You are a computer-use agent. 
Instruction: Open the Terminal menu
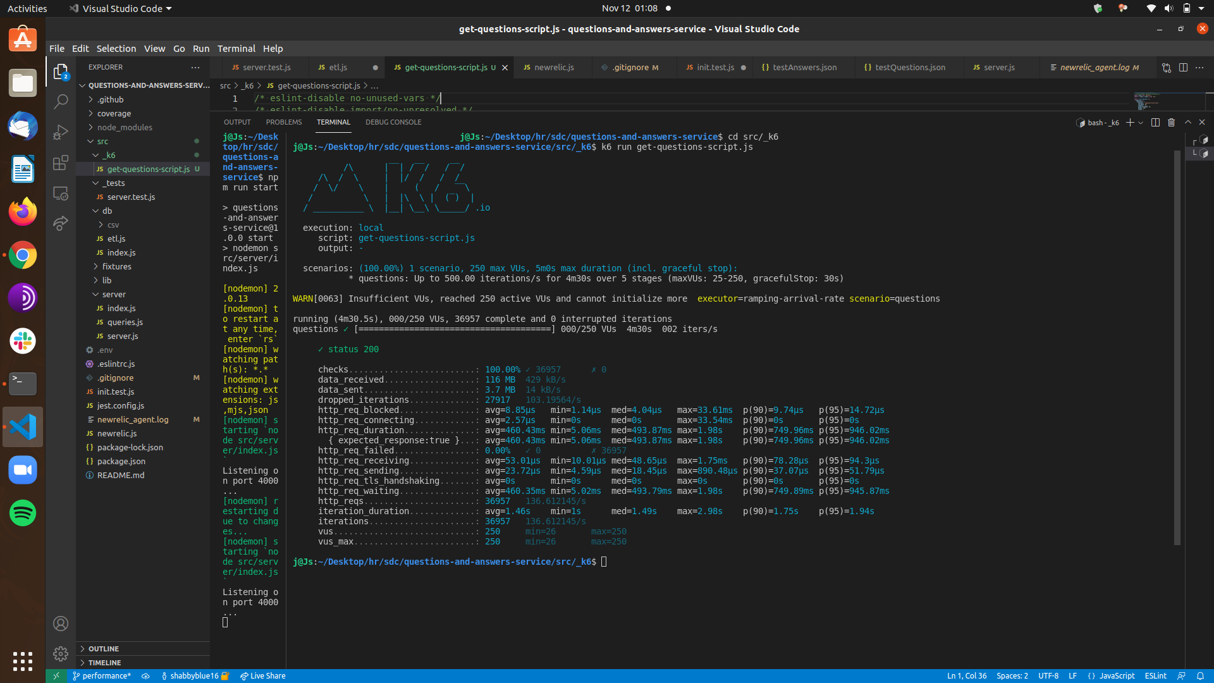point(236,49)
